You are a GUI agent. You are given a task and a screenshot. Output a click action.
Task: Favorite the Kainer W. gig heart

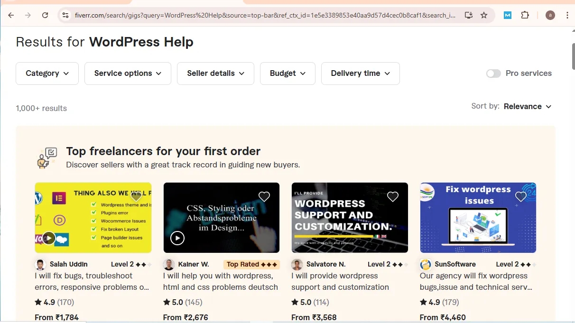point(264,196)
